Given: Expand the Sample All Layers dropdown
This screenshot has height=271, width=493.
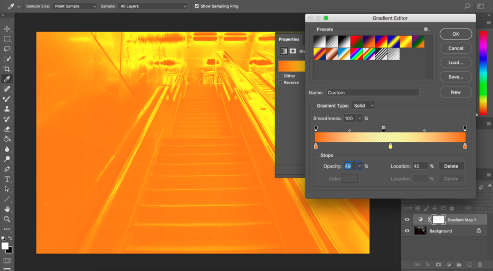Looking at the screenshot, I should click(x=153, y=6).
